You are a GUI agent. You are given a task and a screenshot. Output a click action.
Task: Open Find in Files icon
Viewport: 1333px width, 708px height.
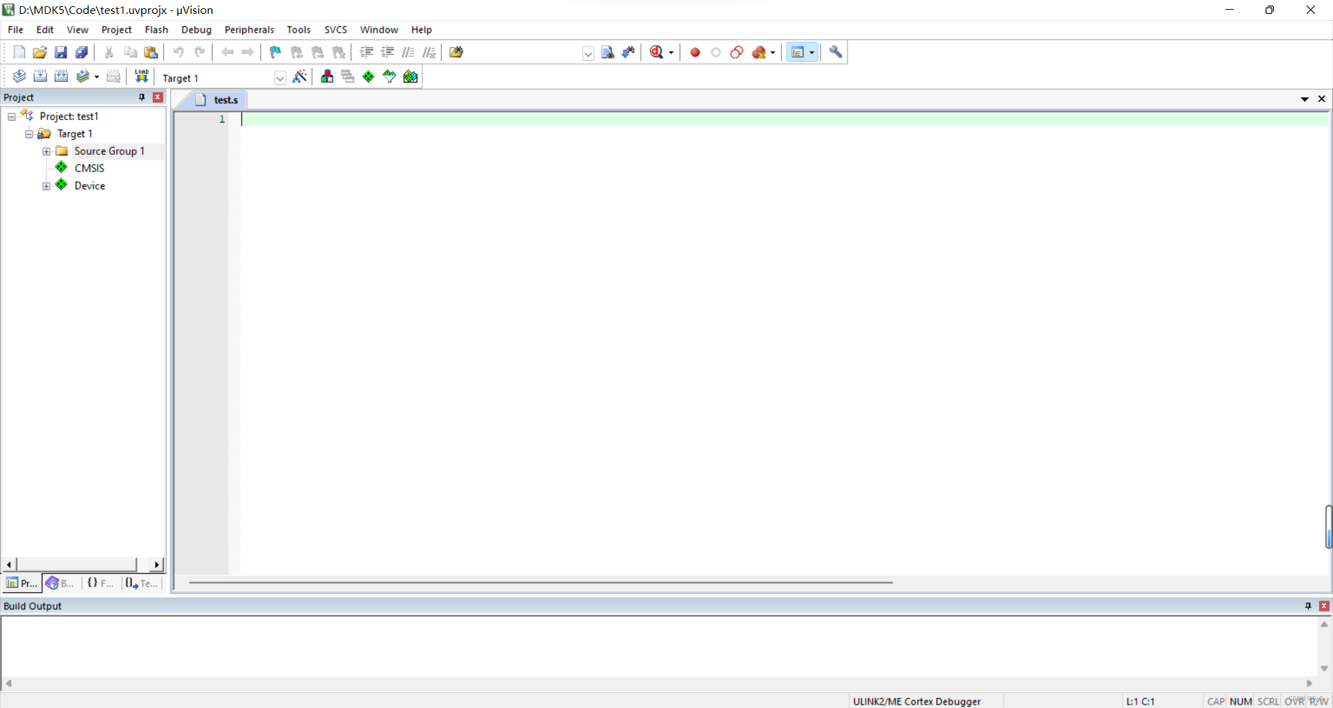pyautogui.click(x=456, y=52)
